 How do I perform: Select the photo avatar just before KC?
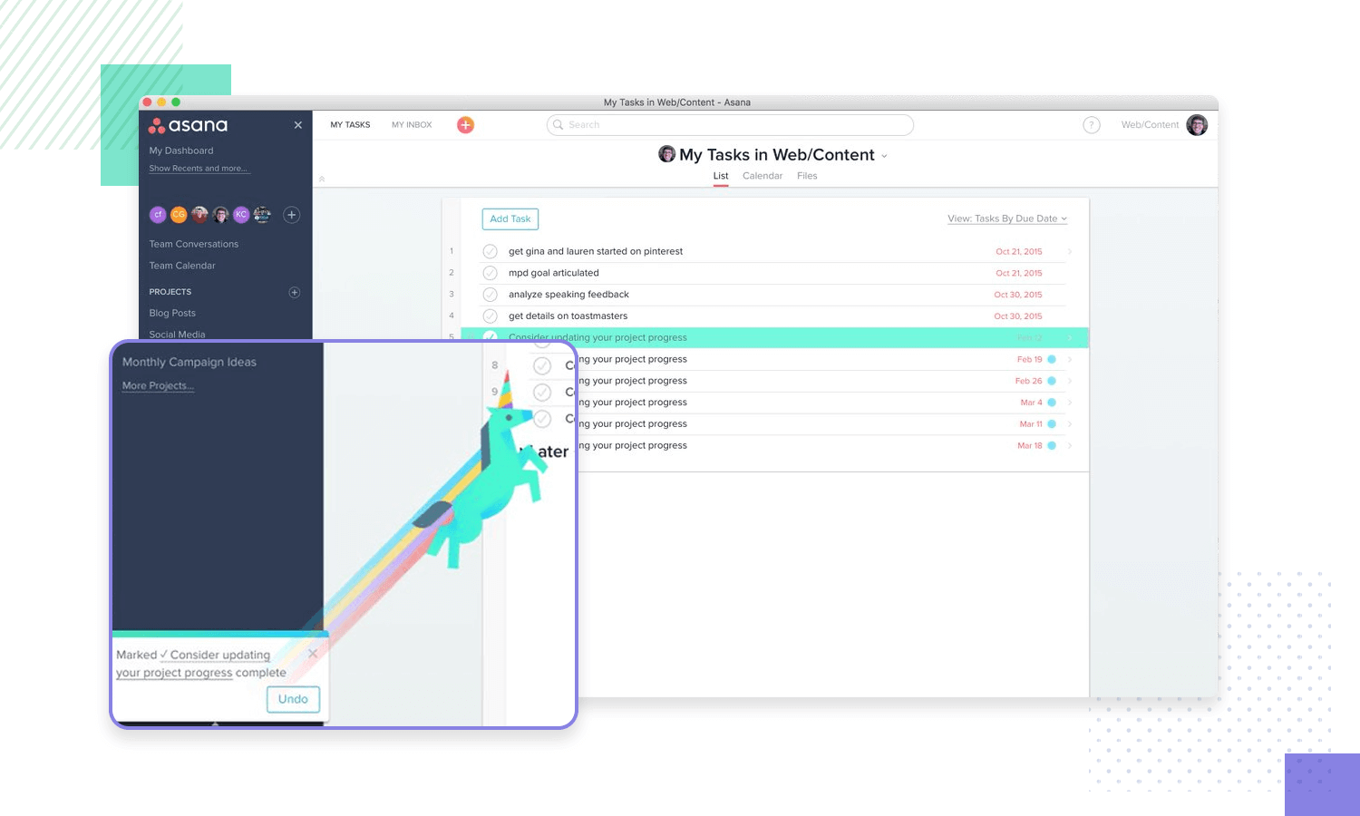click(220, 215)
